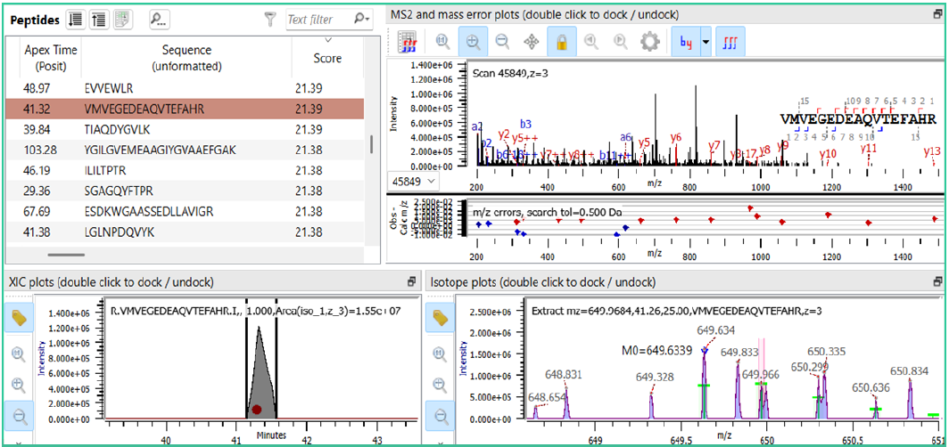
Task: Click the filter funnel icon in Peptides panel
Action: coord(270,19)
